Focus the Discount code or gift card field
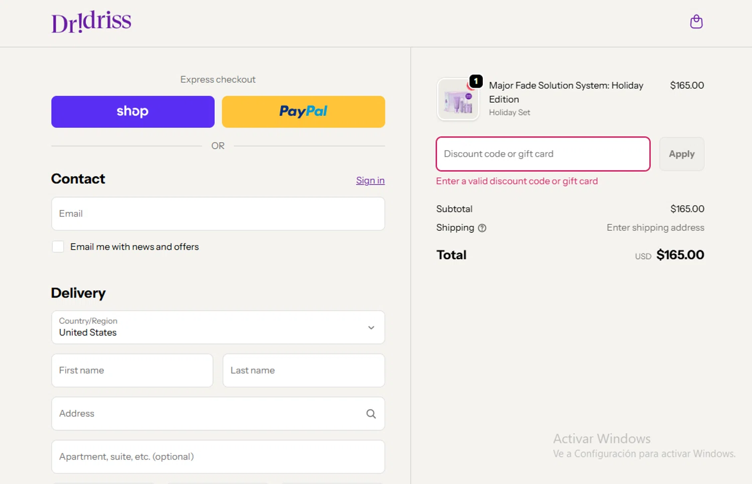This screenshot has width=752, height=484. [543, 154]
